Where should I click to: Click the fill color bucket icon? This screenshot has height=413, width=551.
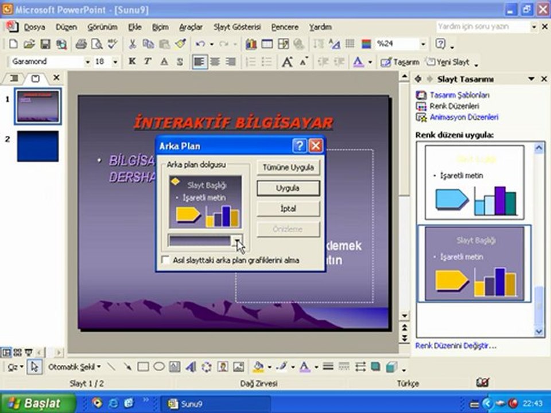tap(258, 367)
